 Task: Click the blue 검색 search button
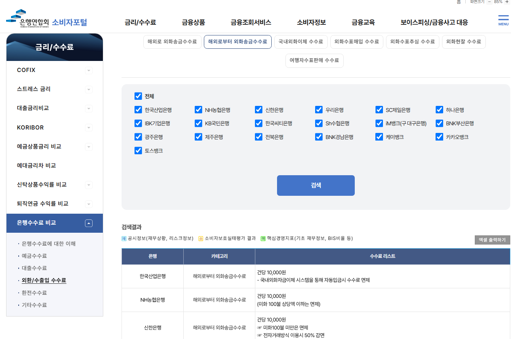(316, 185)
